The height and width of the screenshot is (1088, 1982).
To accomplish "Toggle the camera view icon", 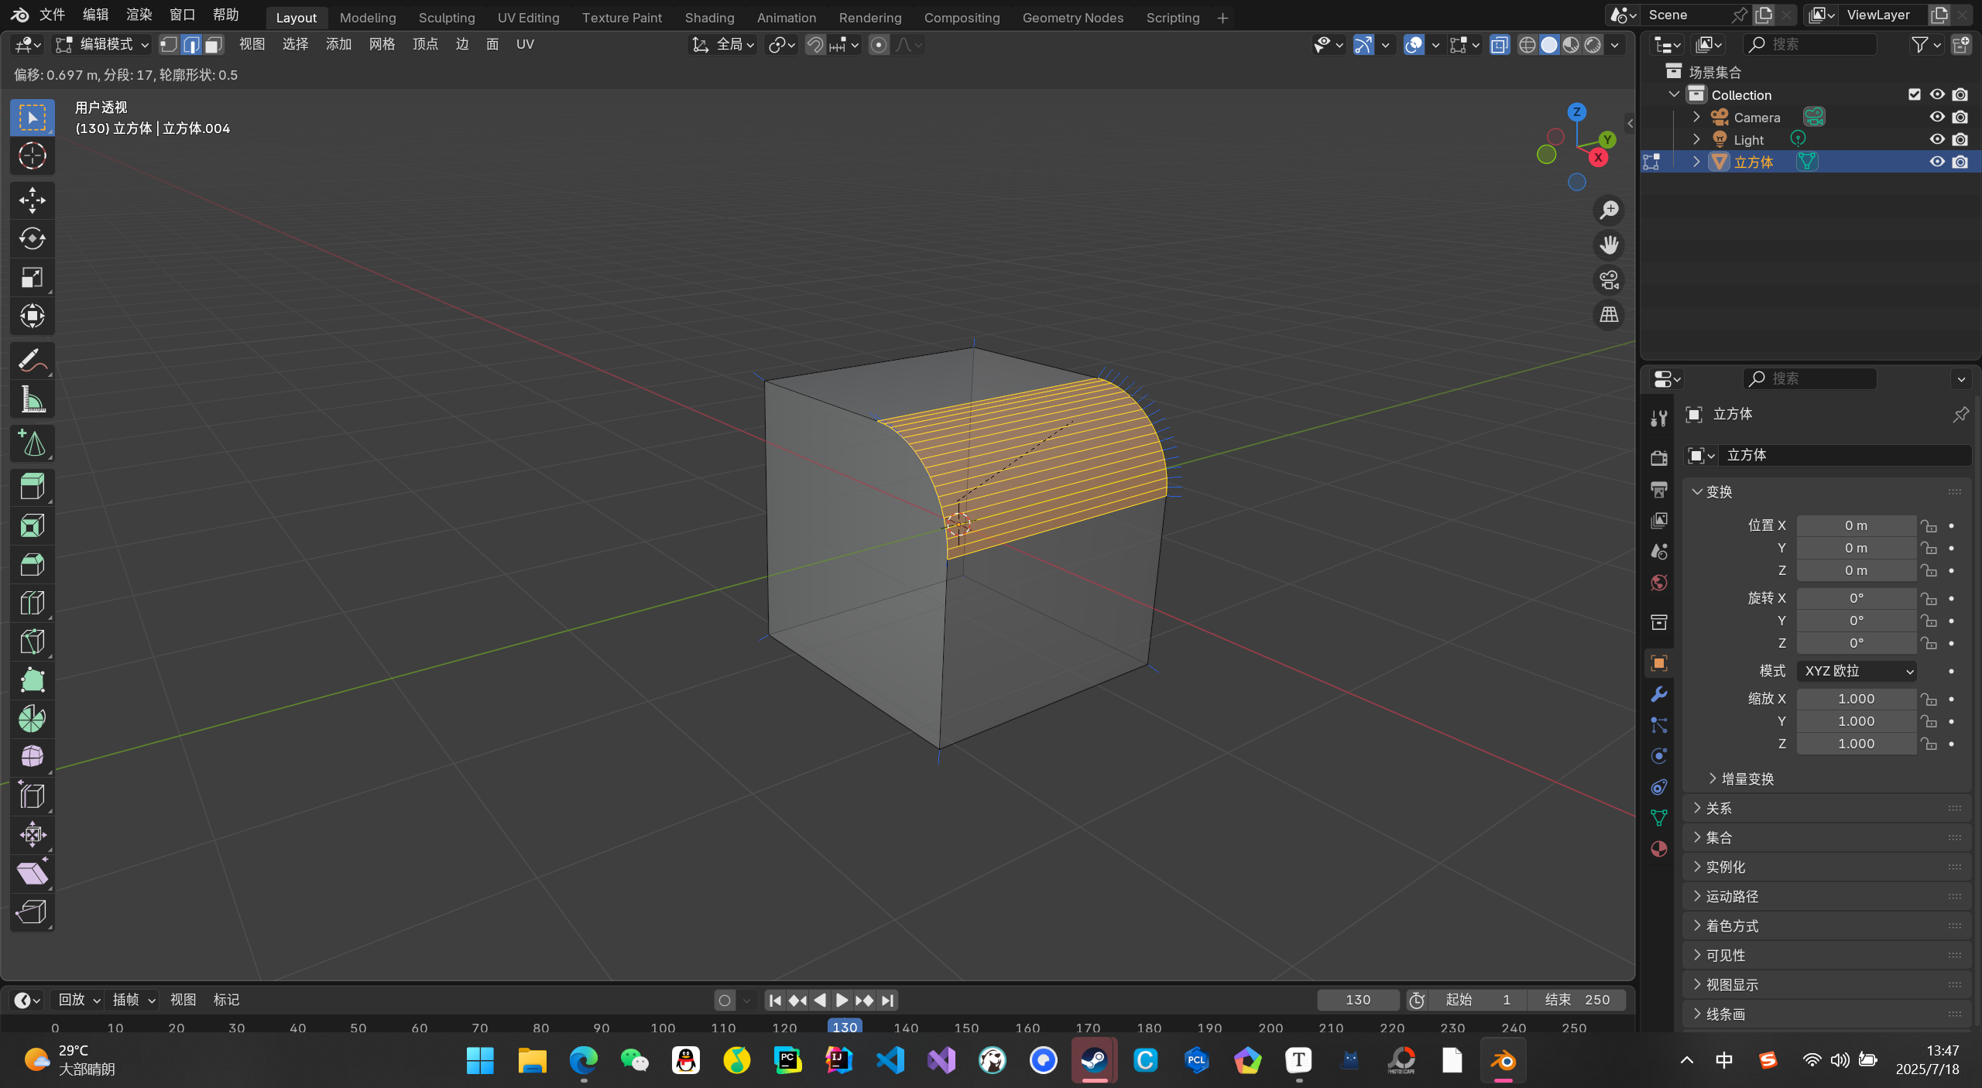I will (x=1609, y=280).
